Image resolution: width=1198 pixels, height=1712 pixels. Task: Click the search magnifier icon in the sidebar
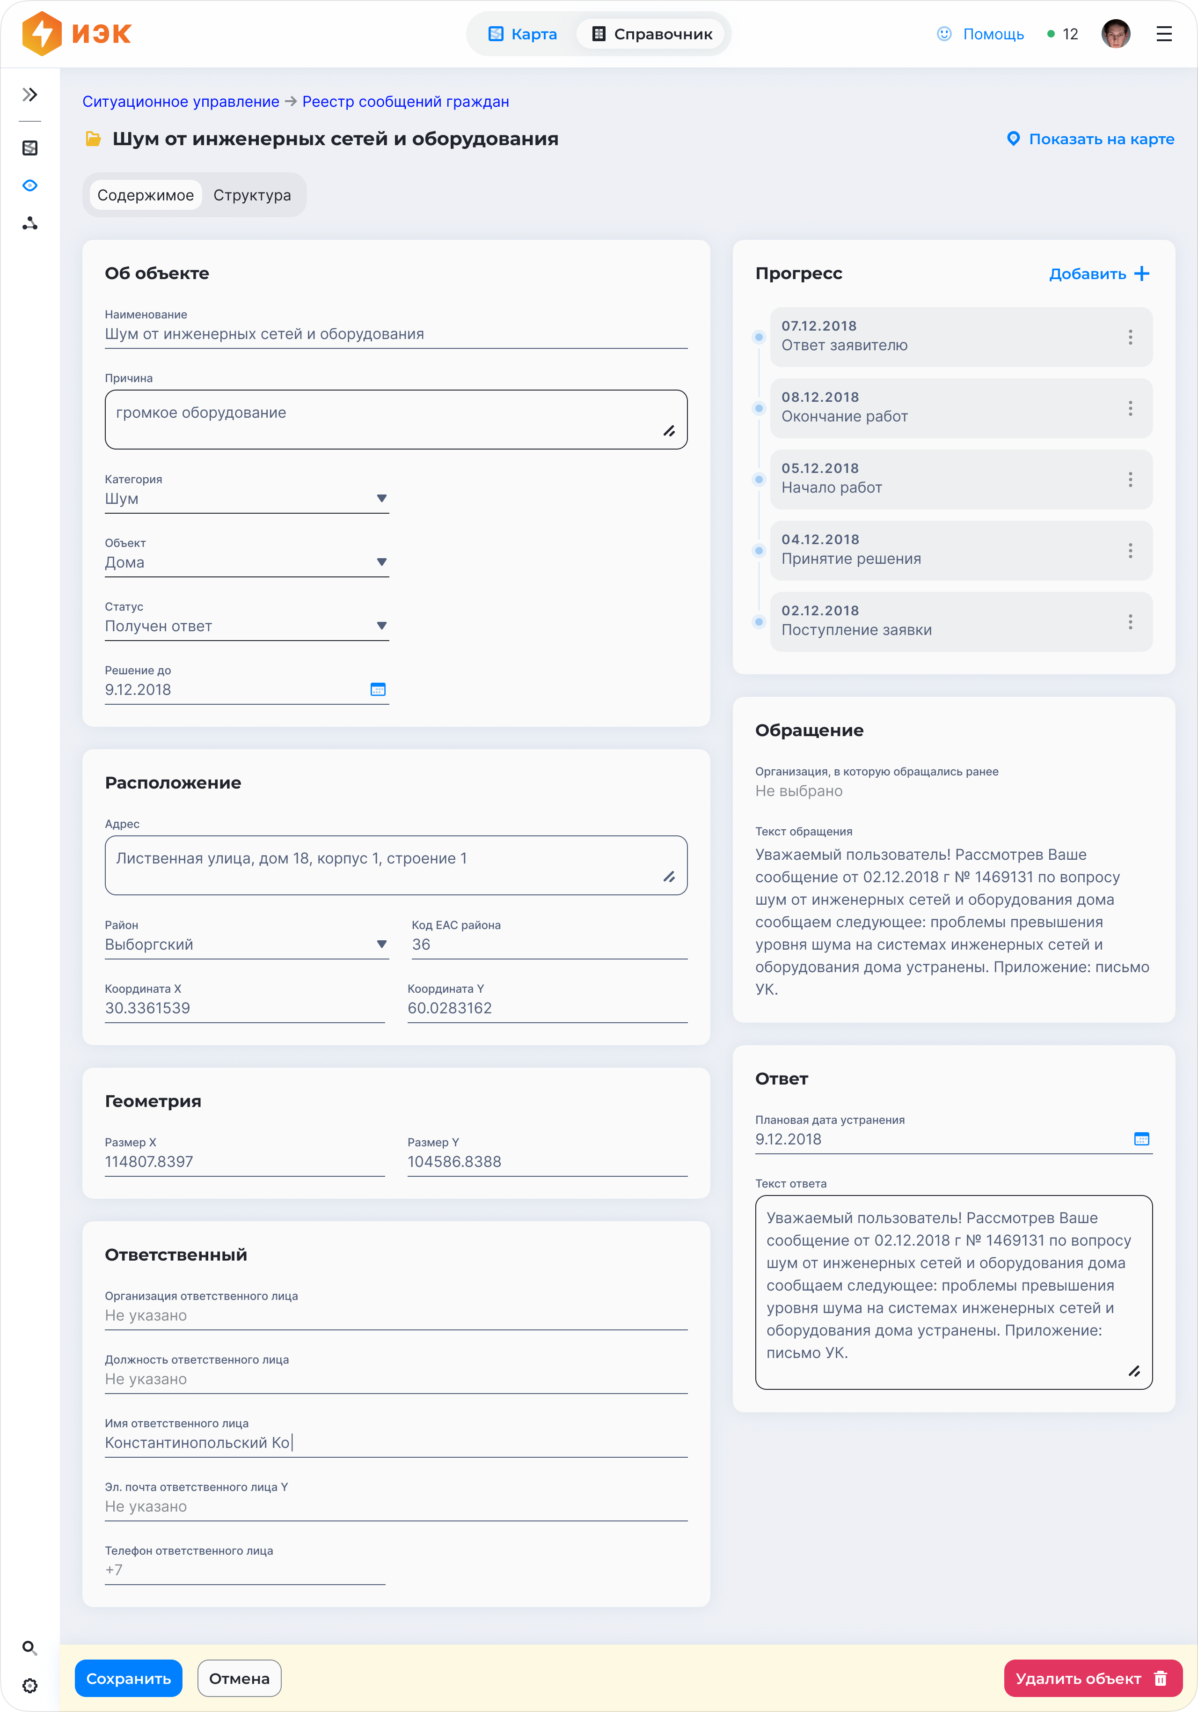pyautogui.click(x=30, y=1648)
